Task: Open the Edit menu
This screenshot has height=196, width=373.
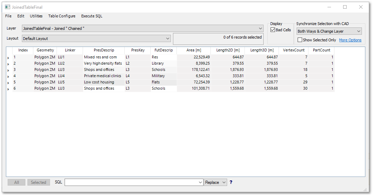Action: [21, 16]
